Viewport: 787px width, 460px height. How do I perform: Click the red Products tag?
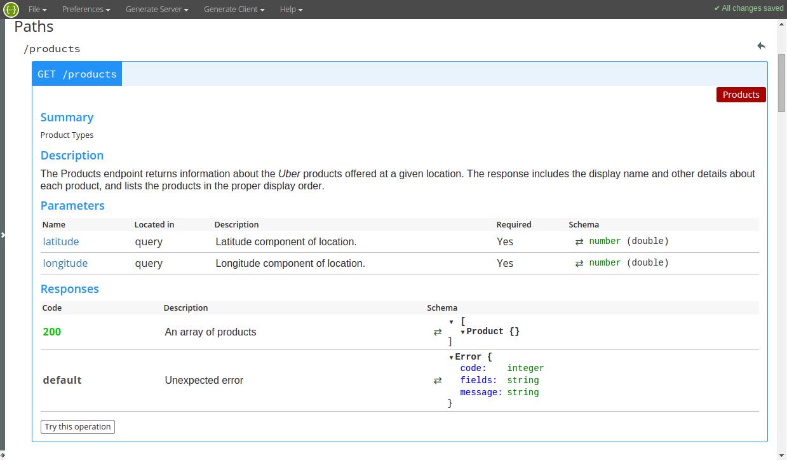coord(741,95)
